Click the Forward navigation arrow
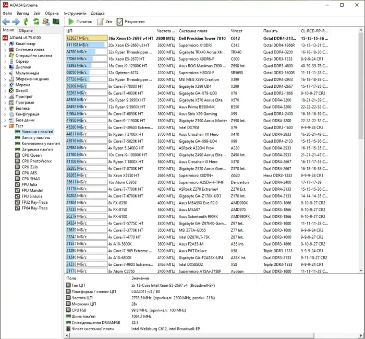The image size is (365, 339). click(16, 21)
